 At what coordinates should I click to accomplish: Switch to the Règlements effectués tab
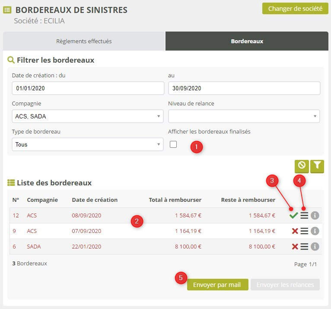tap(84, 41)
